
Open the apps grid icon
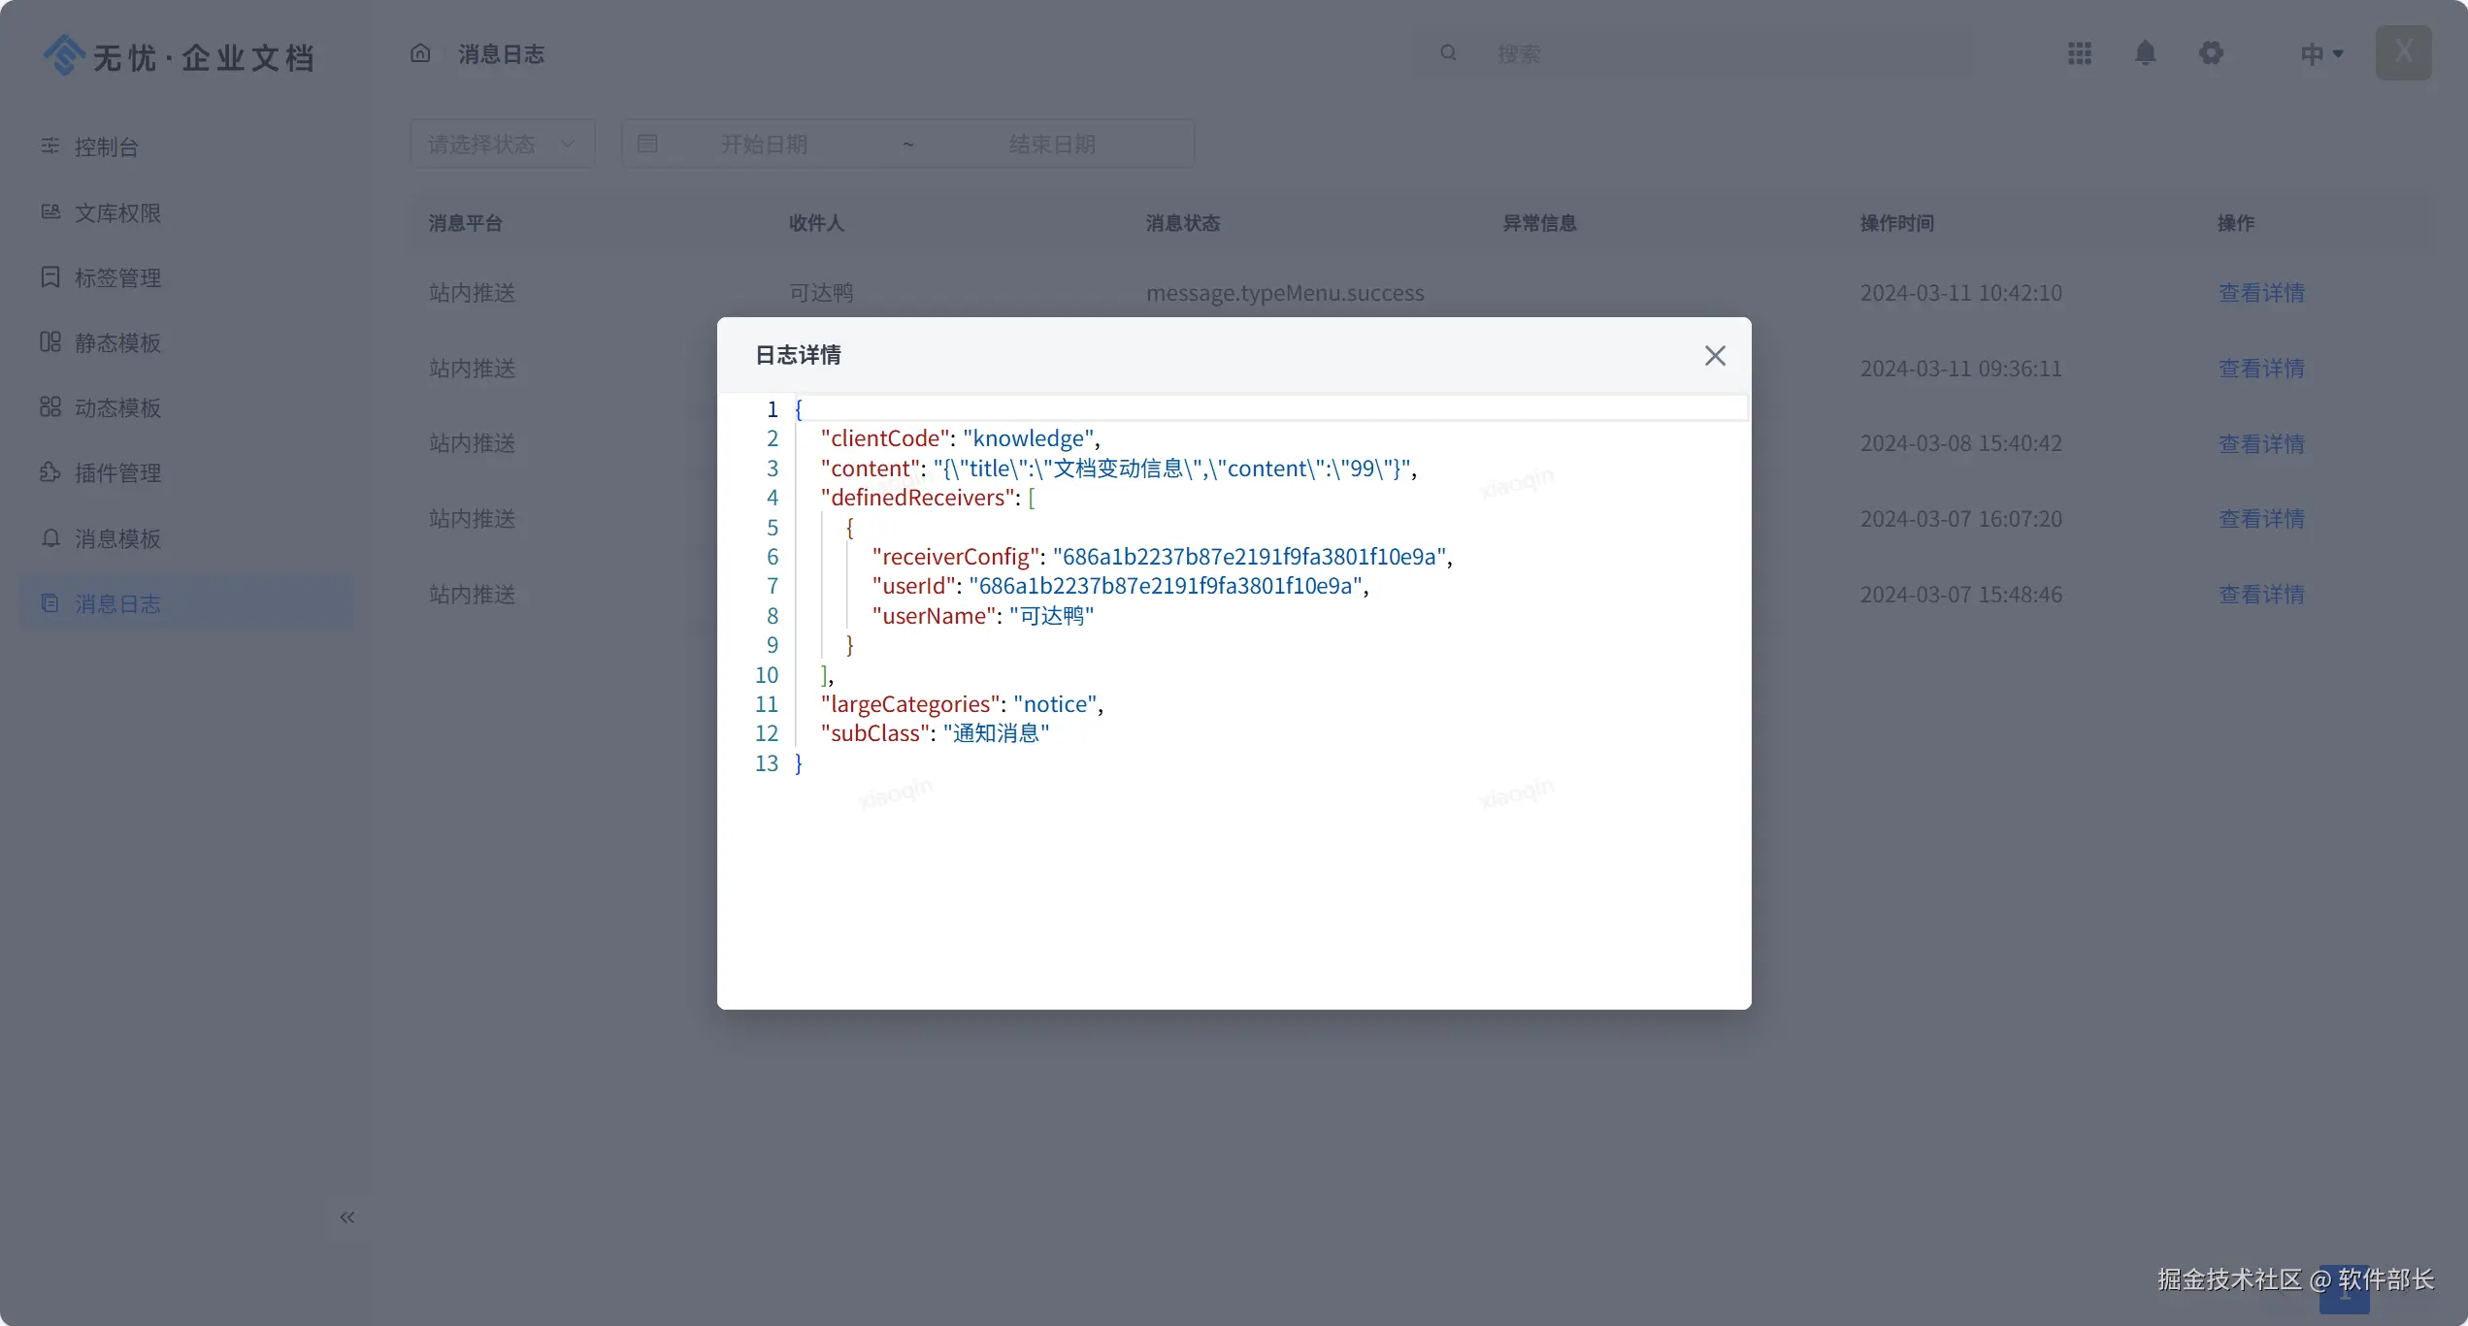(x=2079, y=53)
